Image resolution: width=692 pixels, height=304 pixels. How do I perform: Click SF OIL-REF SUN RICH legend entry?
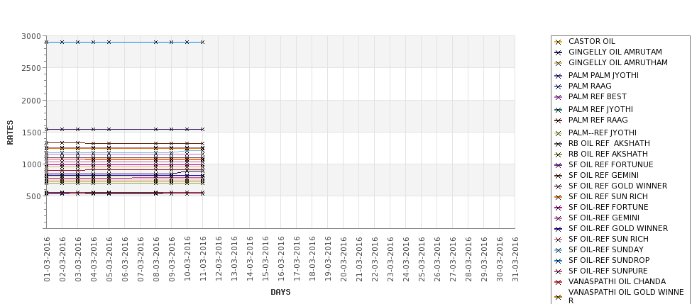[x=608, y=239]
